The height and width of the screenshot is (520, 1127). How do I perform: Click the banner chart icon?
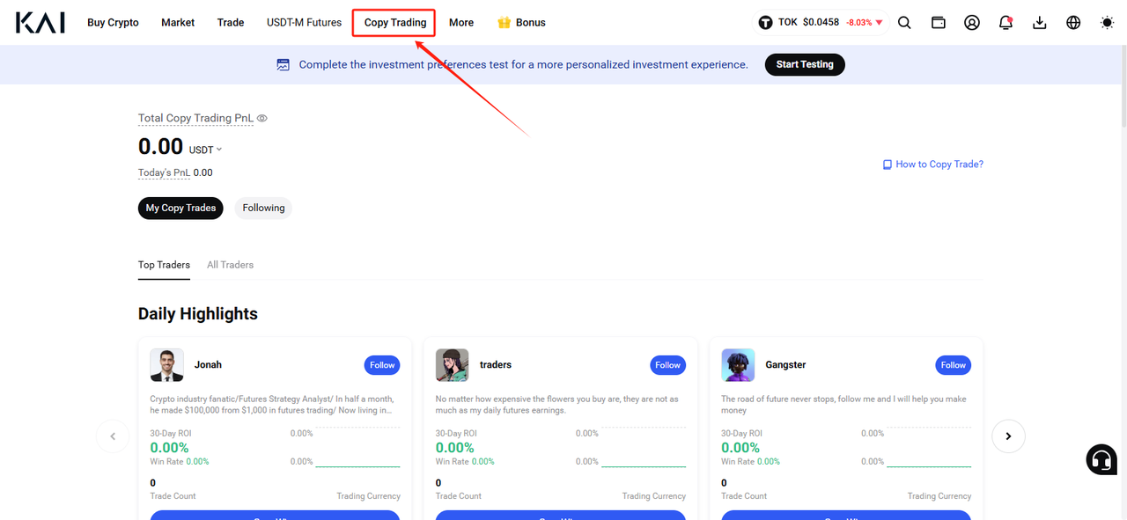tap(284, 64)
